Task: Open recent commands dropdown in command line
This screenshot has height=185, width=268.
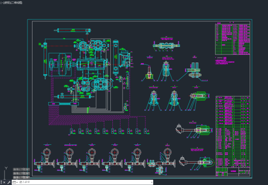Action: tap(15, 182)
